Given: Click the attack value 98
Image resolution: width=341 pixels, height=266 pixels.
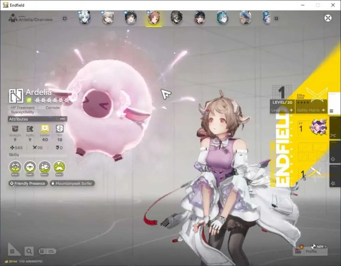Looking at the screenshot, I should [x=38, y=148].
